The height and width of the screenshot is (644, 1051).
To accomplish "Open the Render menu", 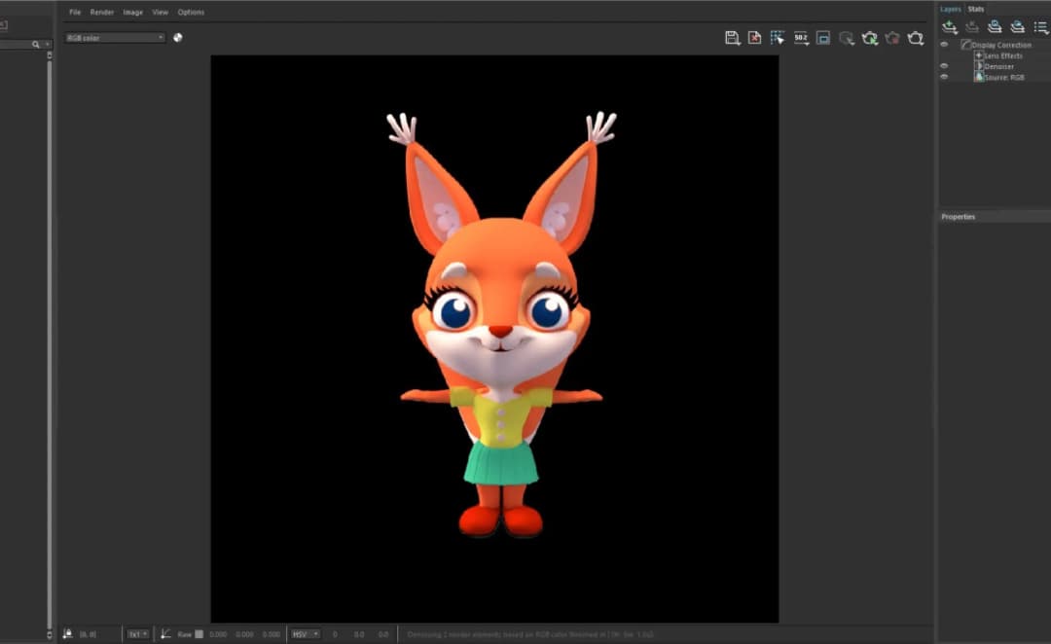I will tap(101, 13).
